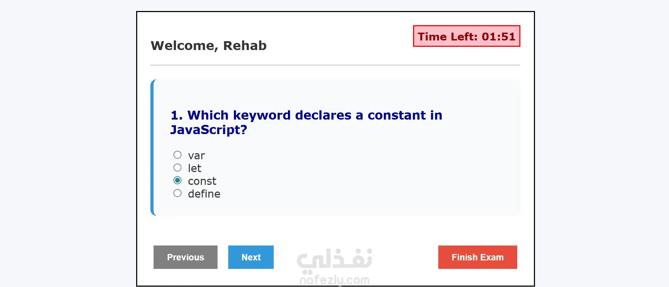Select the 'var' radio button
This screenshot has width=669, height=287.
click(x=177, y=155)
